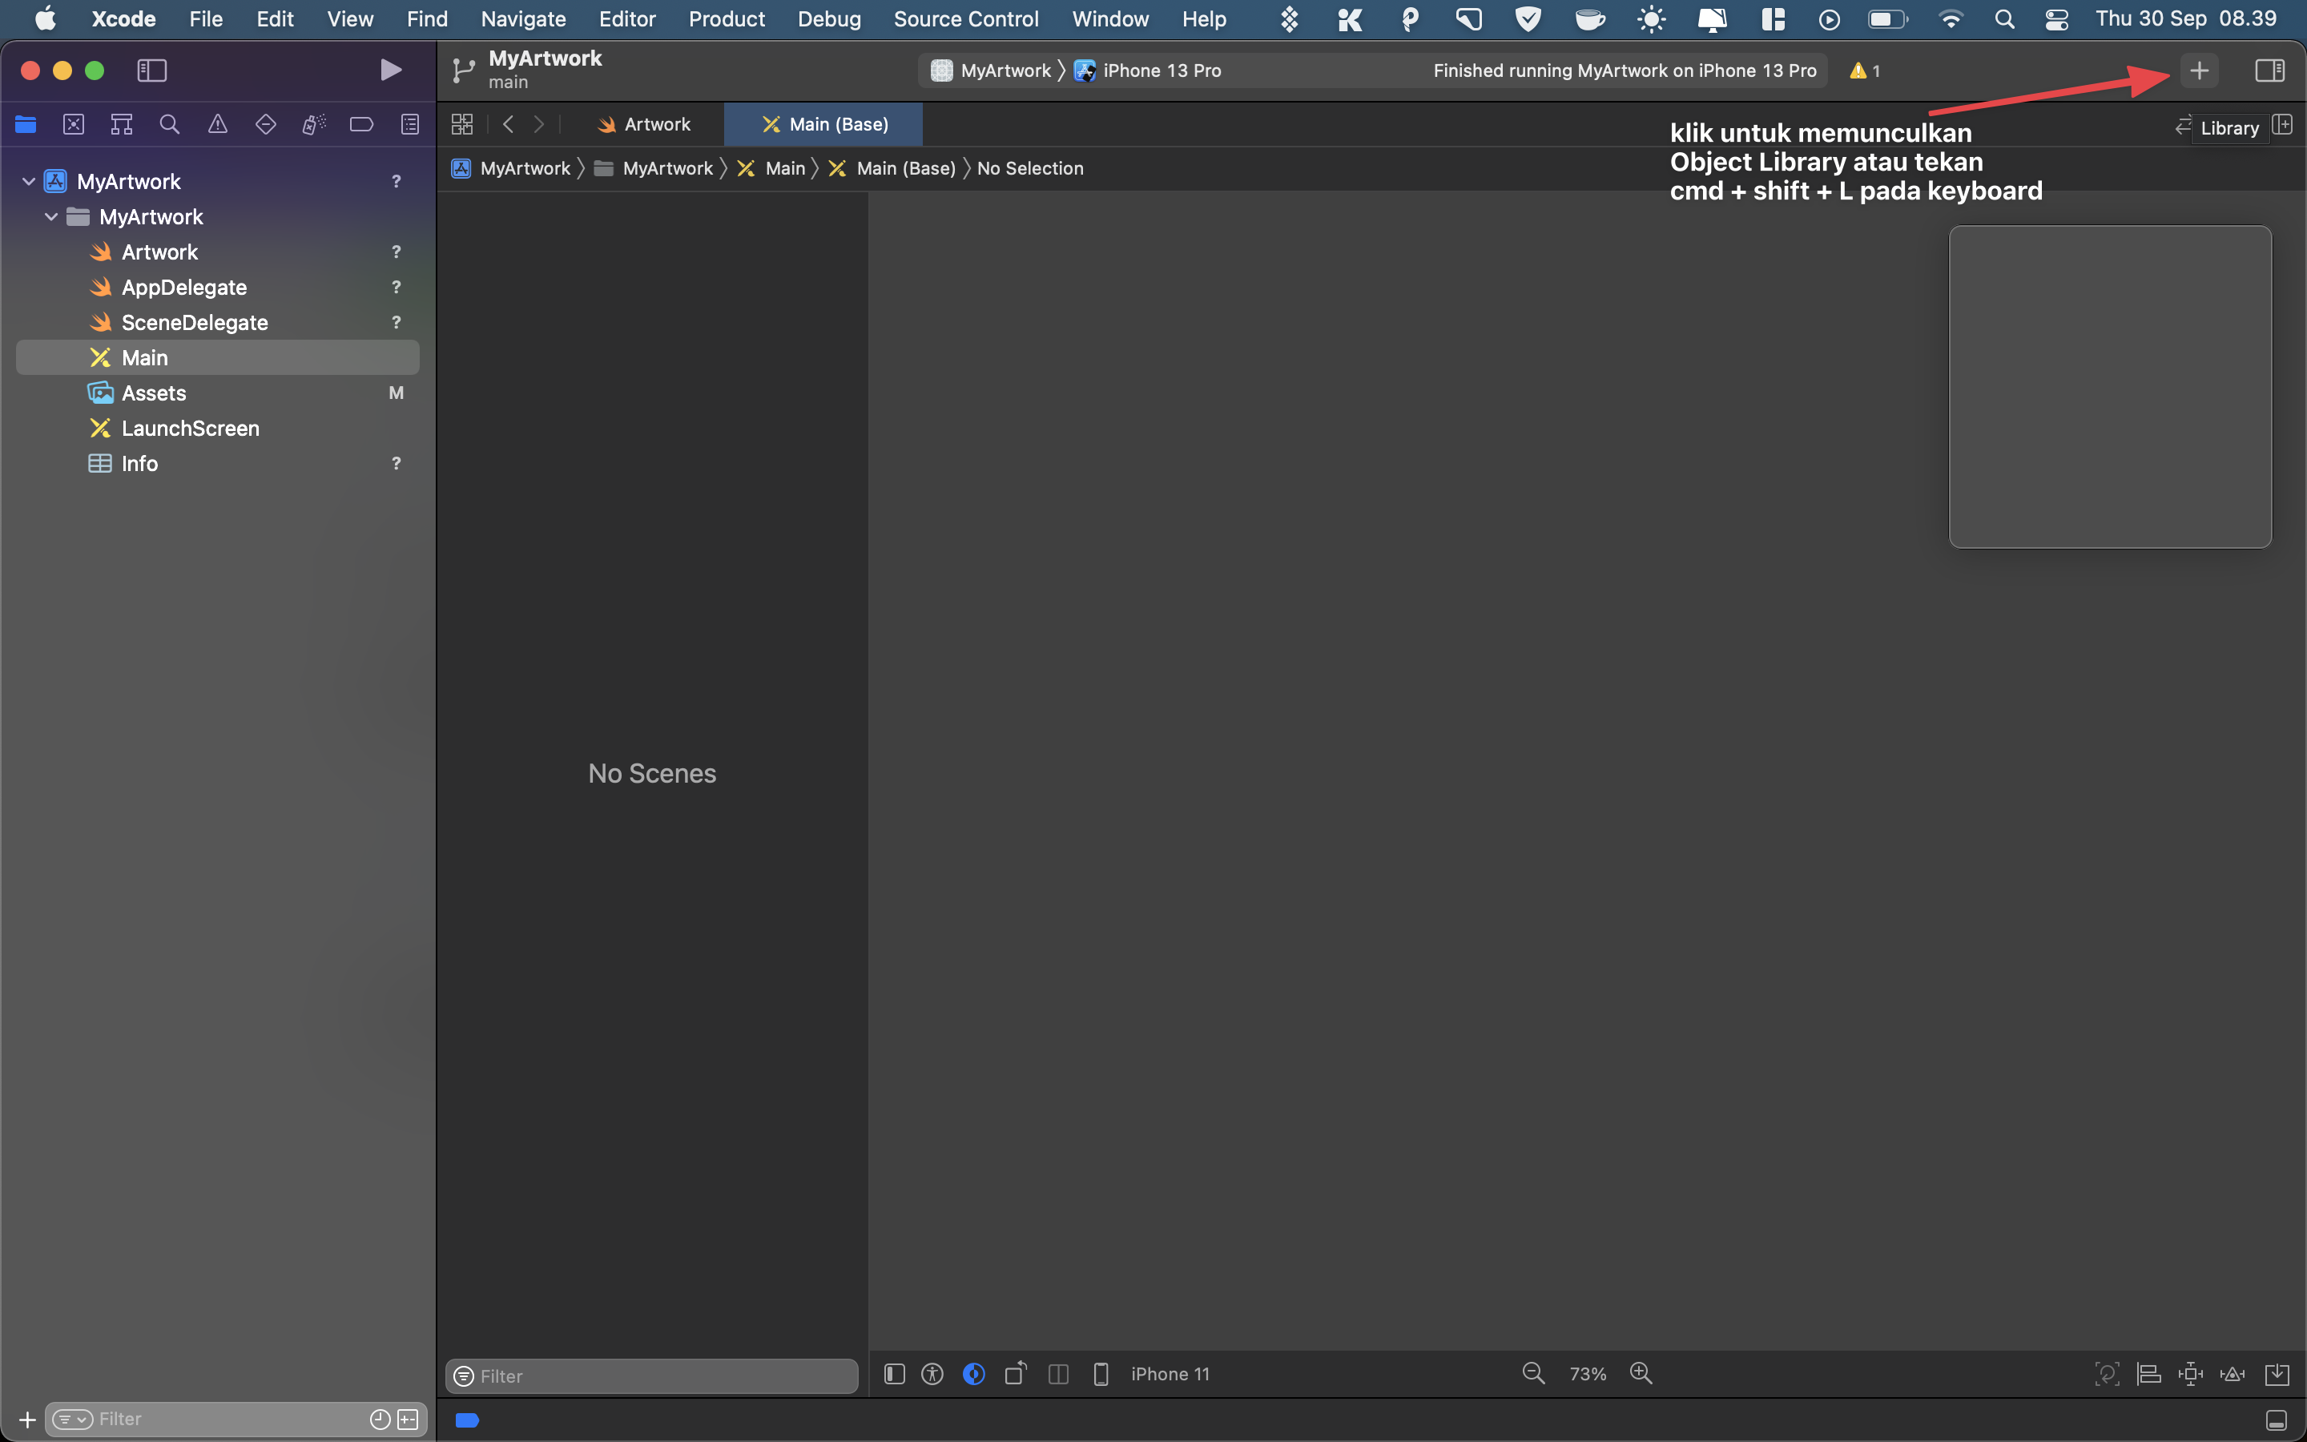Open the Issue navigator warning icon

(217, 124)
